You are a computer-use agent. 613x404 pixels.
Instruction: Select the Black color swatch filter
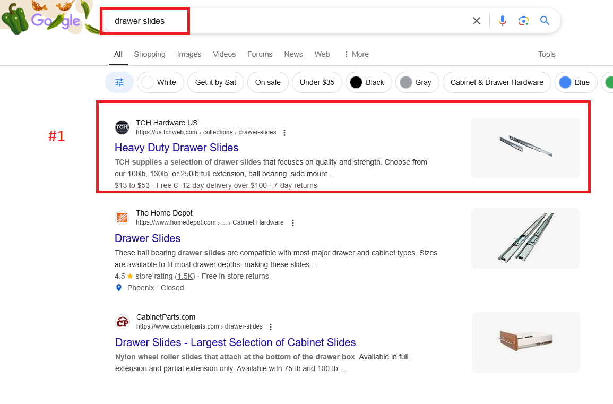coord(368,82)
